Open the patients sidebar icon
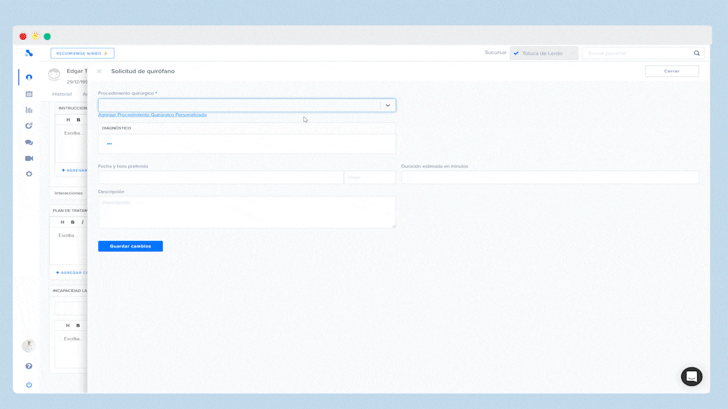 pyautogui.click(x=29, y=77)
